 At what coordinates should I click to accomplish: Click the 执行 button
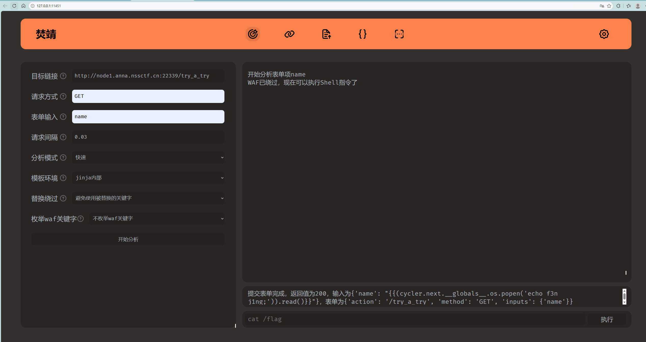point(607,319)
